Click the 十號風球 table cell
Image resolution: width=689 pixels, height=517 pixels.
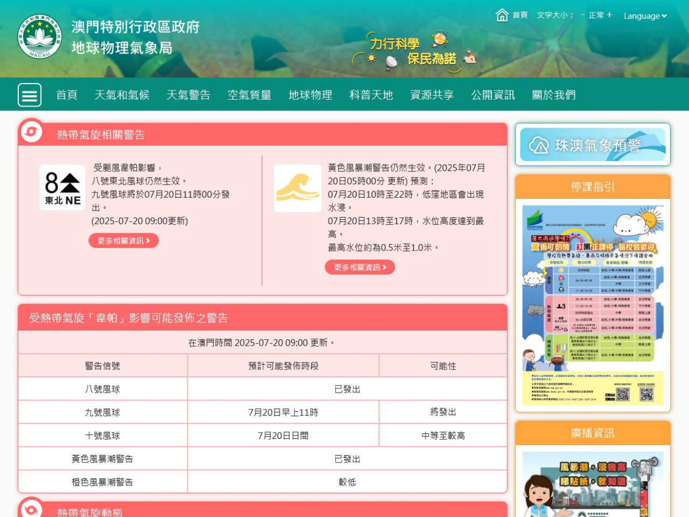(103, 435)
